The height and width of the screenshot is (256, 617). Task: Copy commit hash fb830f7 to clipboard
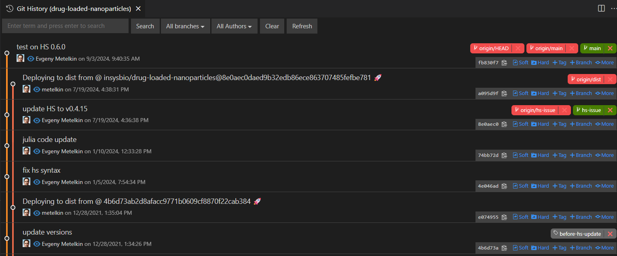pos(504,63)
